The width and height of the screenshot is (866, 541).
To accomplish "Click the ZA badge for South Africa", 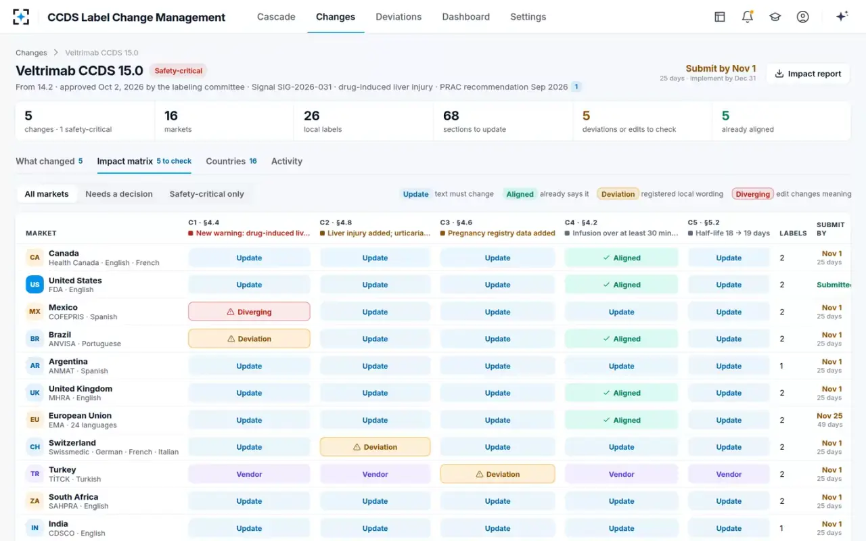I will [35, 501].
